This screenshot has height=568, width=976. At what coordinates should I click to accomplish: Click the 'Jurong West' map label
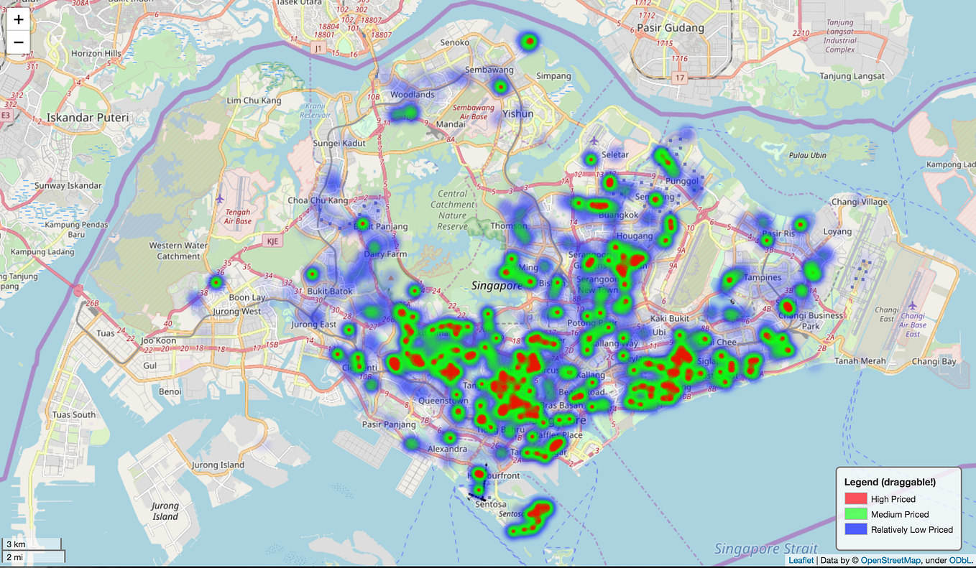click(x=237, y=311)
